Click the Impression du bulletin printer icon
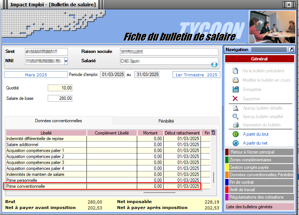The image size is (299, 215). 235,125
